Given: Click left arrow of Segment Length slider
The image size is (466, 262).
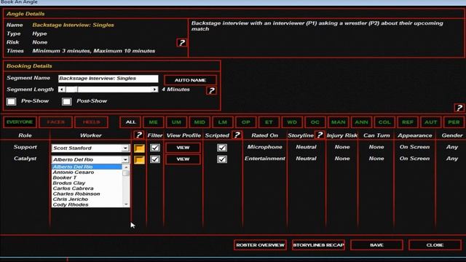Looking at the screenshot, I should [62, 90].
